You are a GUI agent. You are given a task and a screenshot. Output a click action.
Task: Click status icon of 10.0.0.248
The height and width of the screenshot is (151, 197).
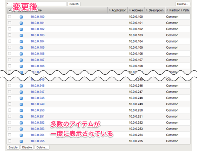(21, 98)
